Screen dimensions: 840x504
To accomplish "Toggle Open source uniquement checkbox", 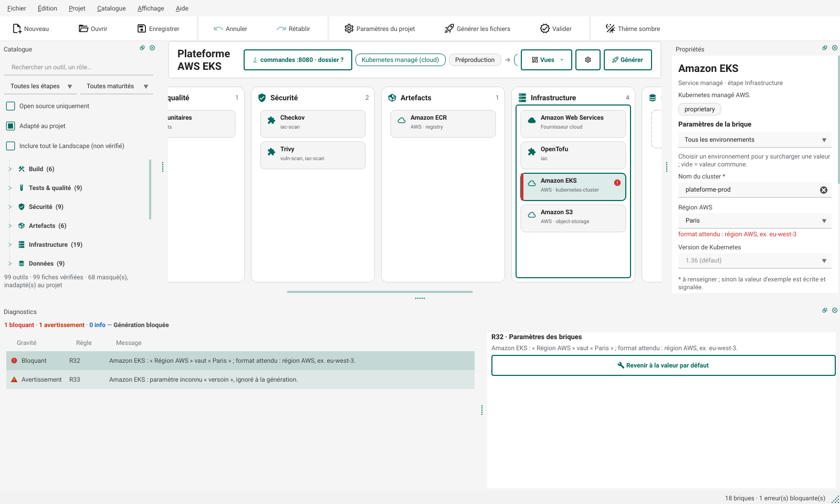I will tap(10, 106).
